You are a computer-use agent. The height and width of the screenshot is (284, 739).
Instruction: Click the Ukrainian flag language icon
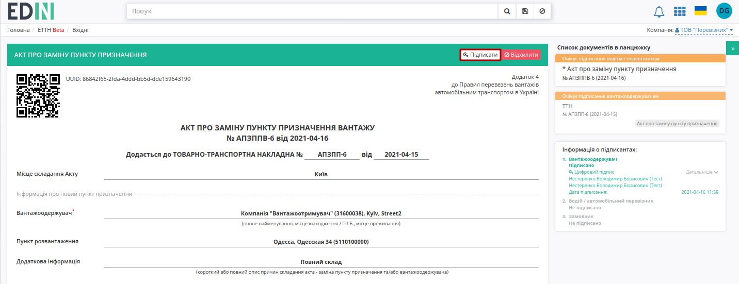(x=700, y=11)
